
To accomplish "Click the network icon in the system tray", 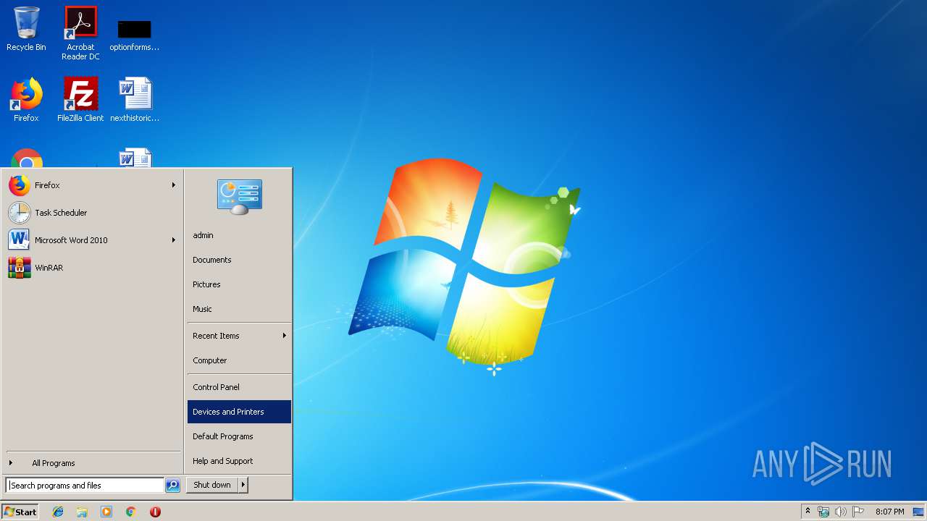I will click(x=823, y=512).
